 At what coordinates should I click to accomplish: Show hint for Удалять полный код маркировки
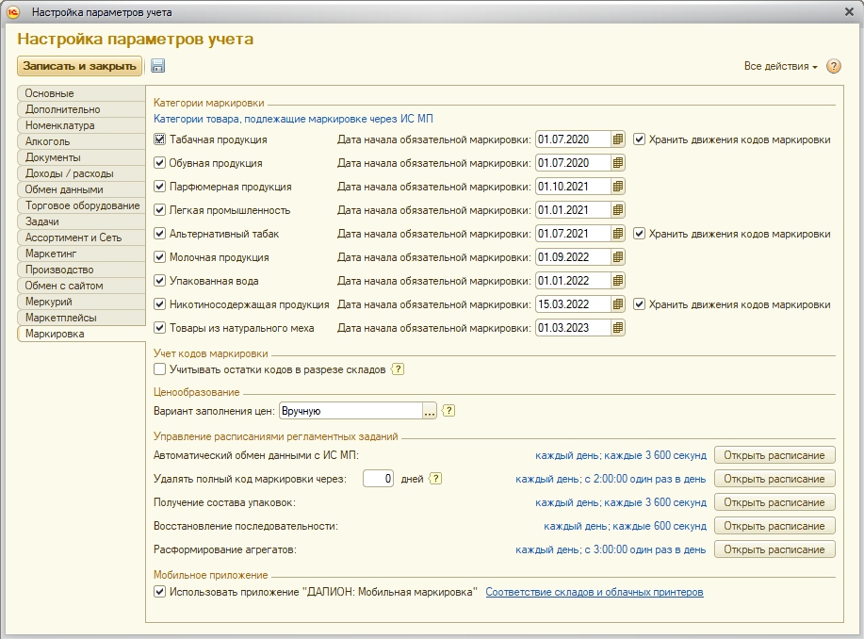point(435,479)
